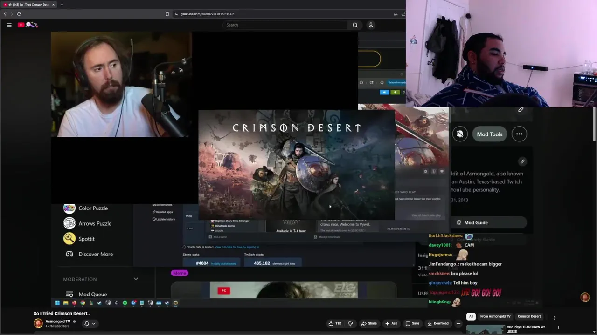Select the Crimson Desert chip
This screenshot has width=597, height=335.
coord(529,316)
